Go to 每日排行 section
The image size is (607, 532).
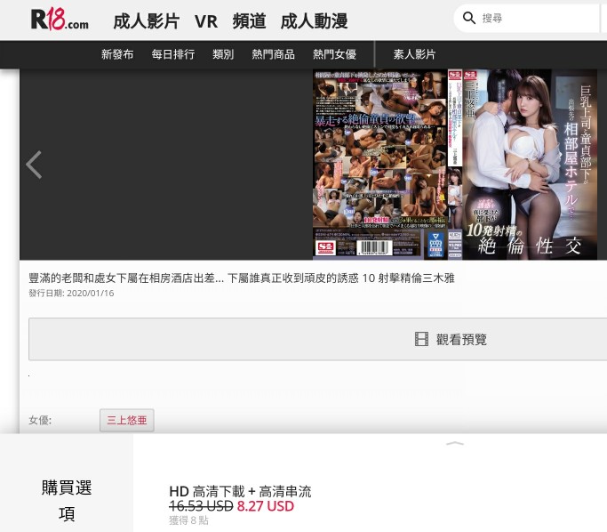(173, 54)
